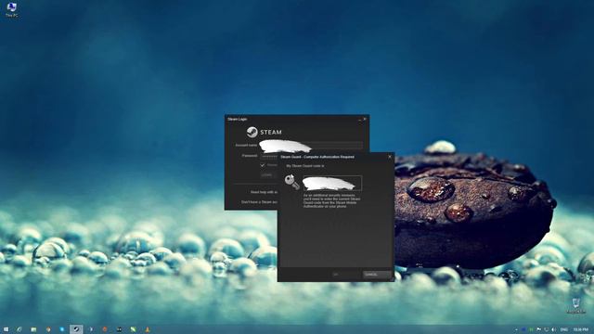Image resolution: width=594 pixels, height=334 pixels.
Task: Open the This PC desktop icon
Action: (12, 9)
